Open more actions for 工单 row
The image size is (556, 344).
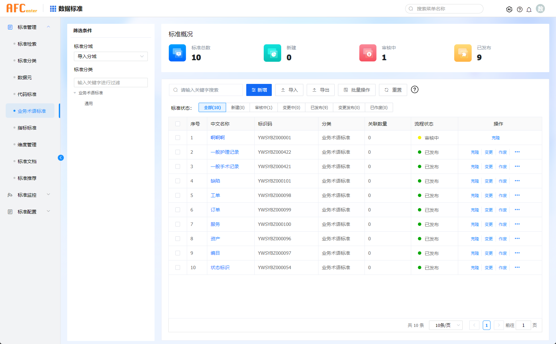tap(517, 195)
